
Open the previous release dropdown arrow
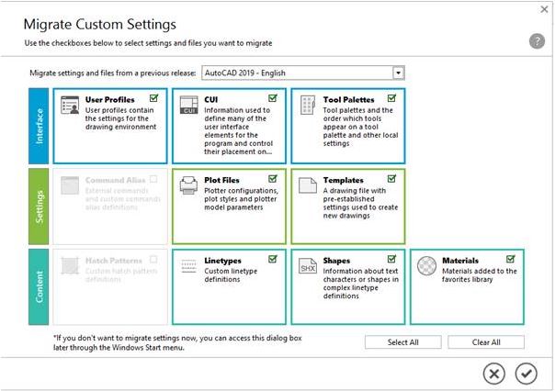(398, 73)
